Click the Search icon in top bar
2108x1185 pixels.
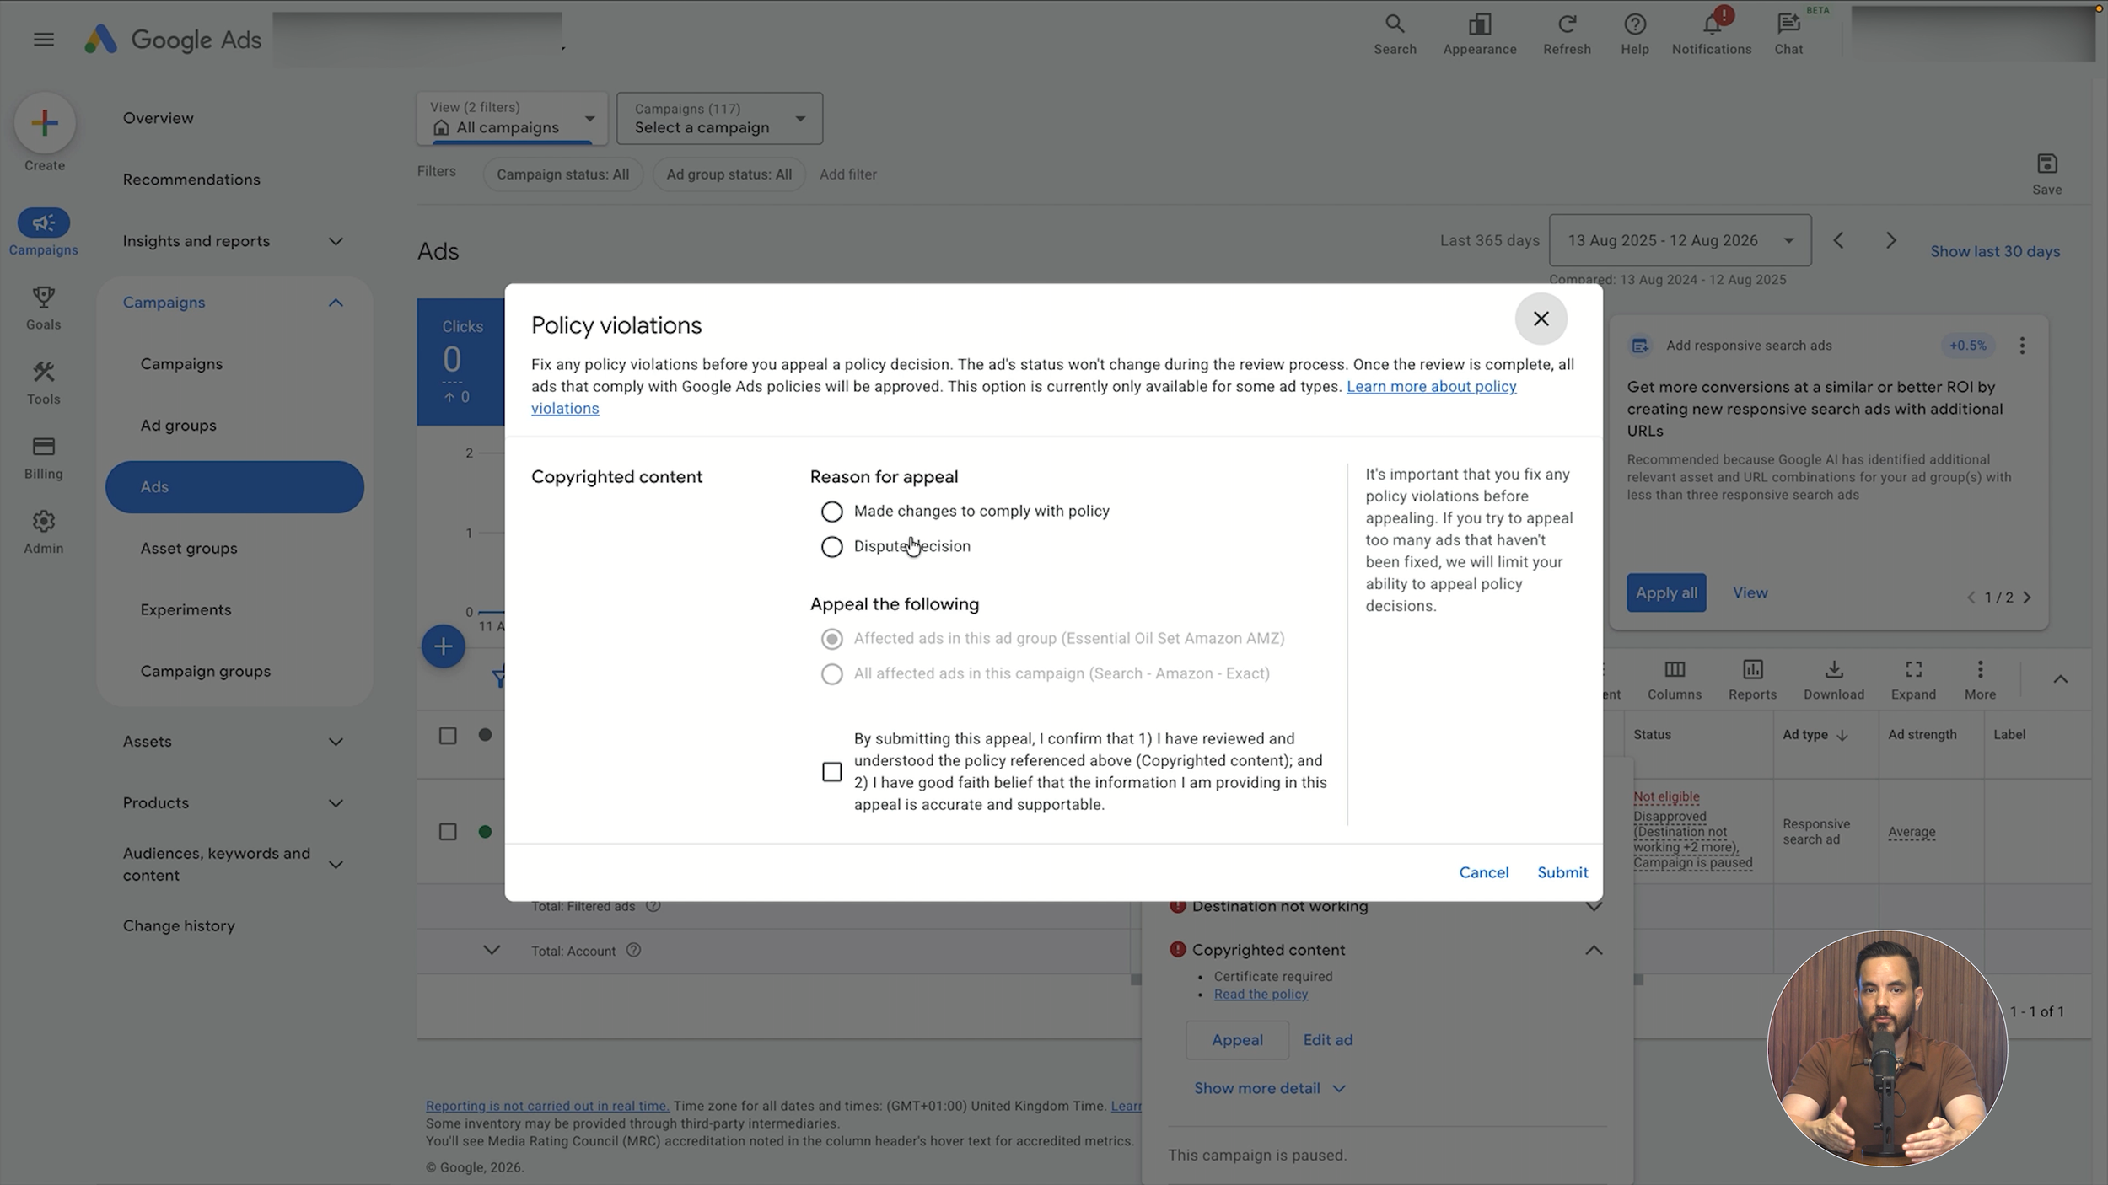[1395, 35]
